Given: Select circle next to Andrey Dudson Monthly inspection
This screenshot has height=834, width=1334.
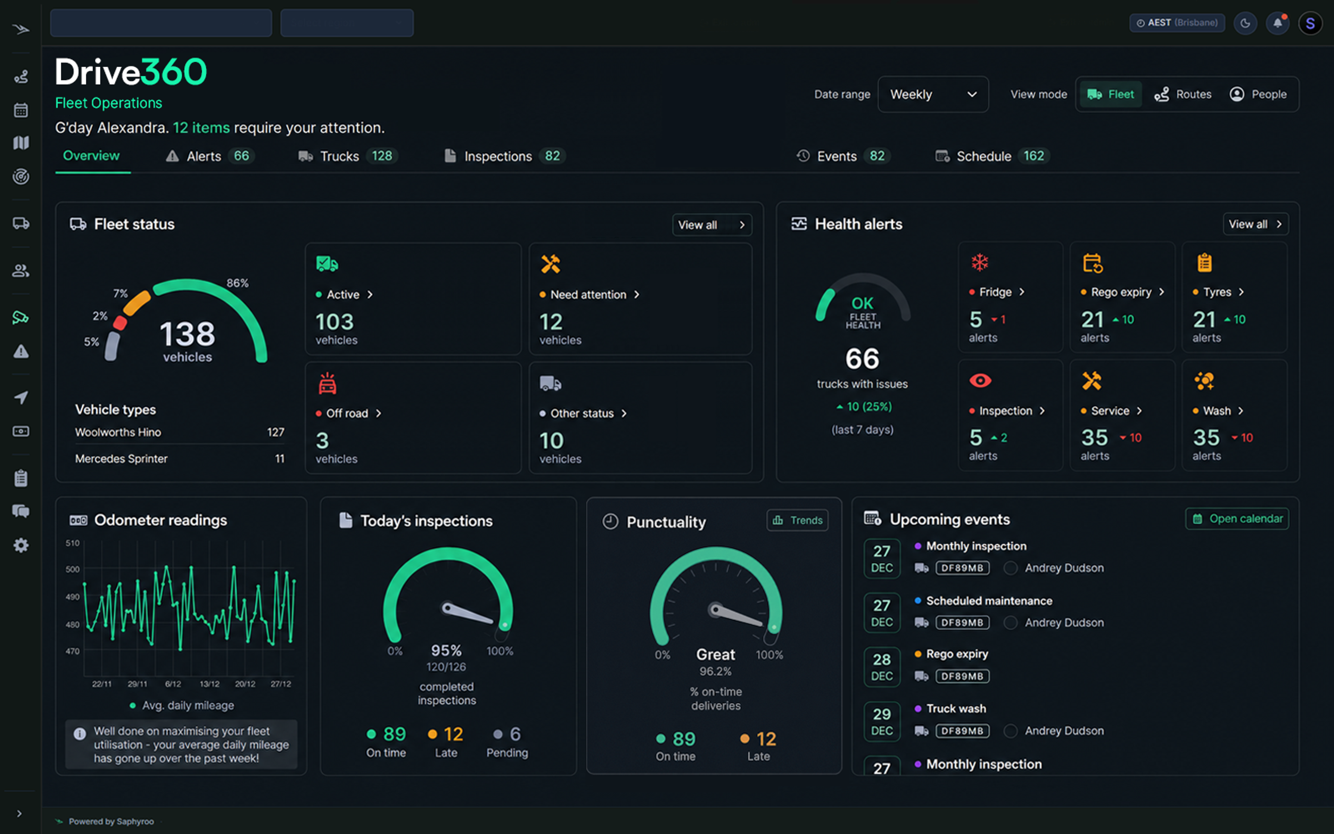Looking at the screenshot, I should [1010, 568].
